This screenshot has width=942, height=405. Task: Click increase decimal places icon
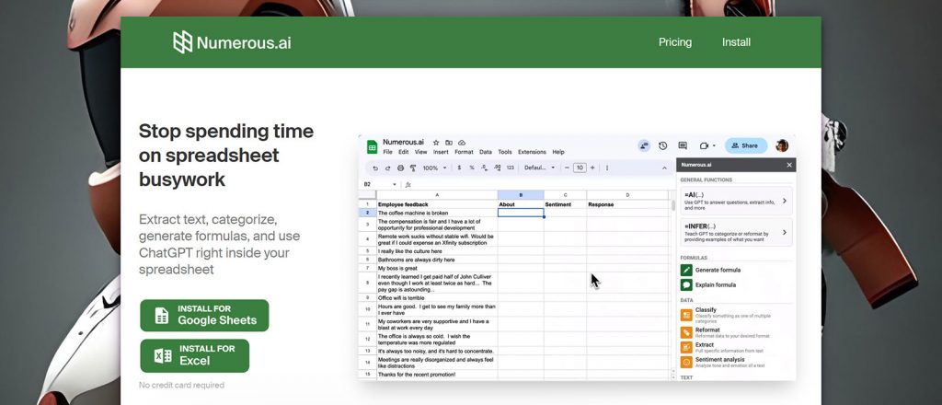(x=497, y=168)
